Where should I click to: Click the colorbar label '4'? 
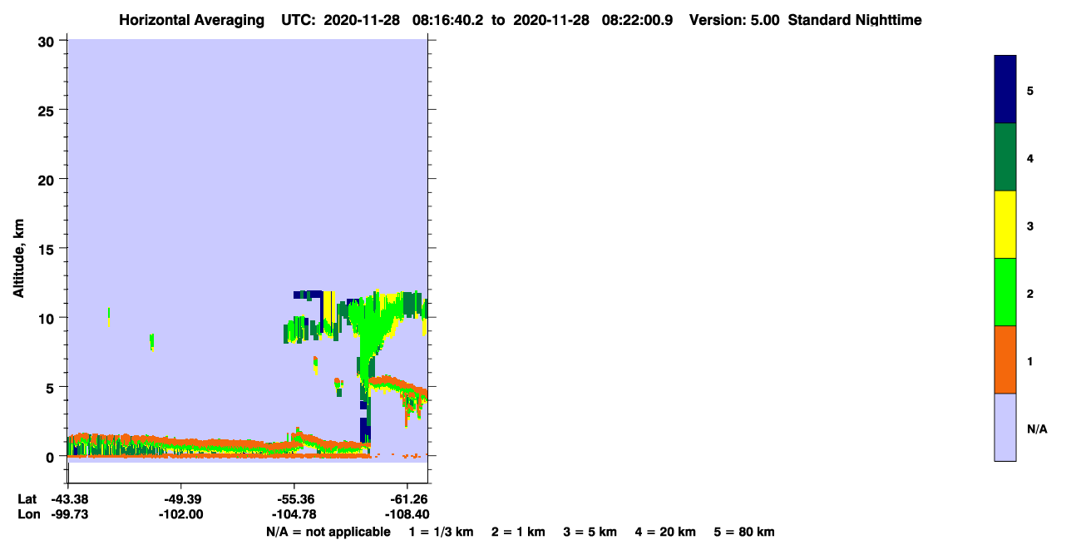click(1030, 158)
